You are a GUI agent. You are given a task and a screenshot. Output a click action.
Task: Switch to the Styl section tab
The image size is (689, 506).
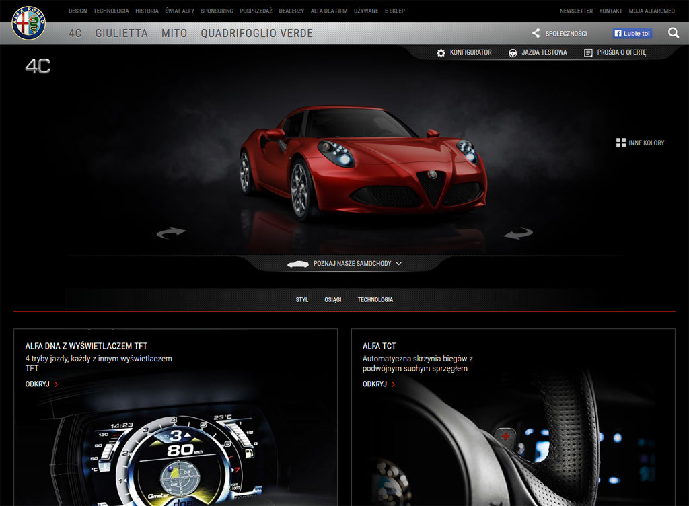click(x=302, y=299)
